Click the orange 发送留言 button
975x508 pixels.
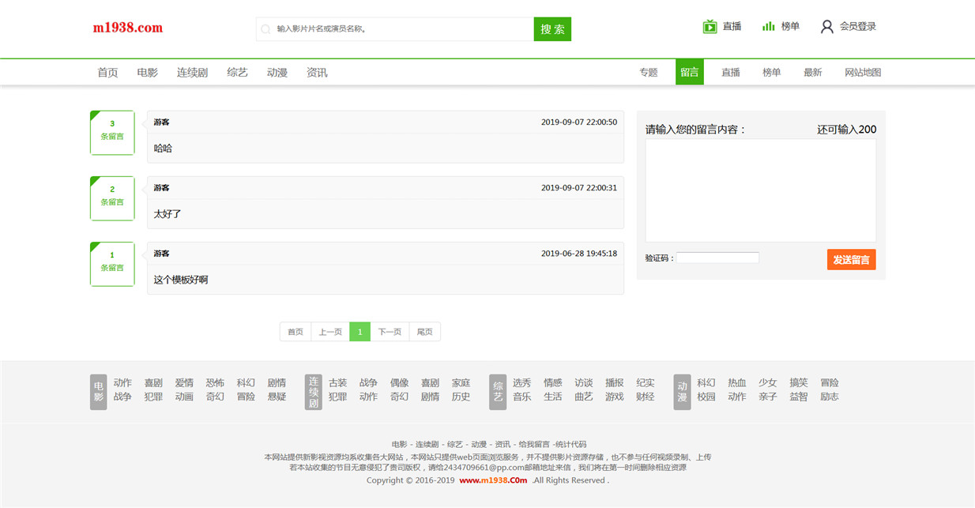852,260
